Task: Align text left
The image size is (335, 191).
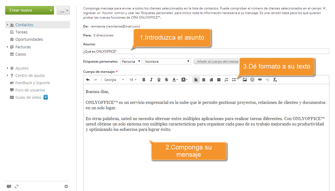Action: 196,80
